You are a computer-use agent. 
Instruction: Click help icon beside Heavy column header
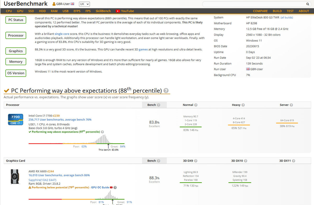pos(243,105)
